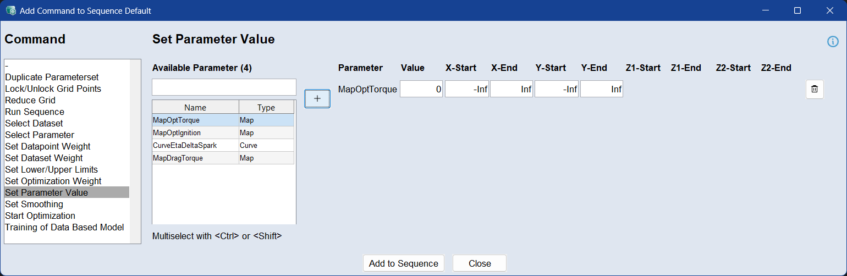Click the Y-End input field

[x=601, y=89]
